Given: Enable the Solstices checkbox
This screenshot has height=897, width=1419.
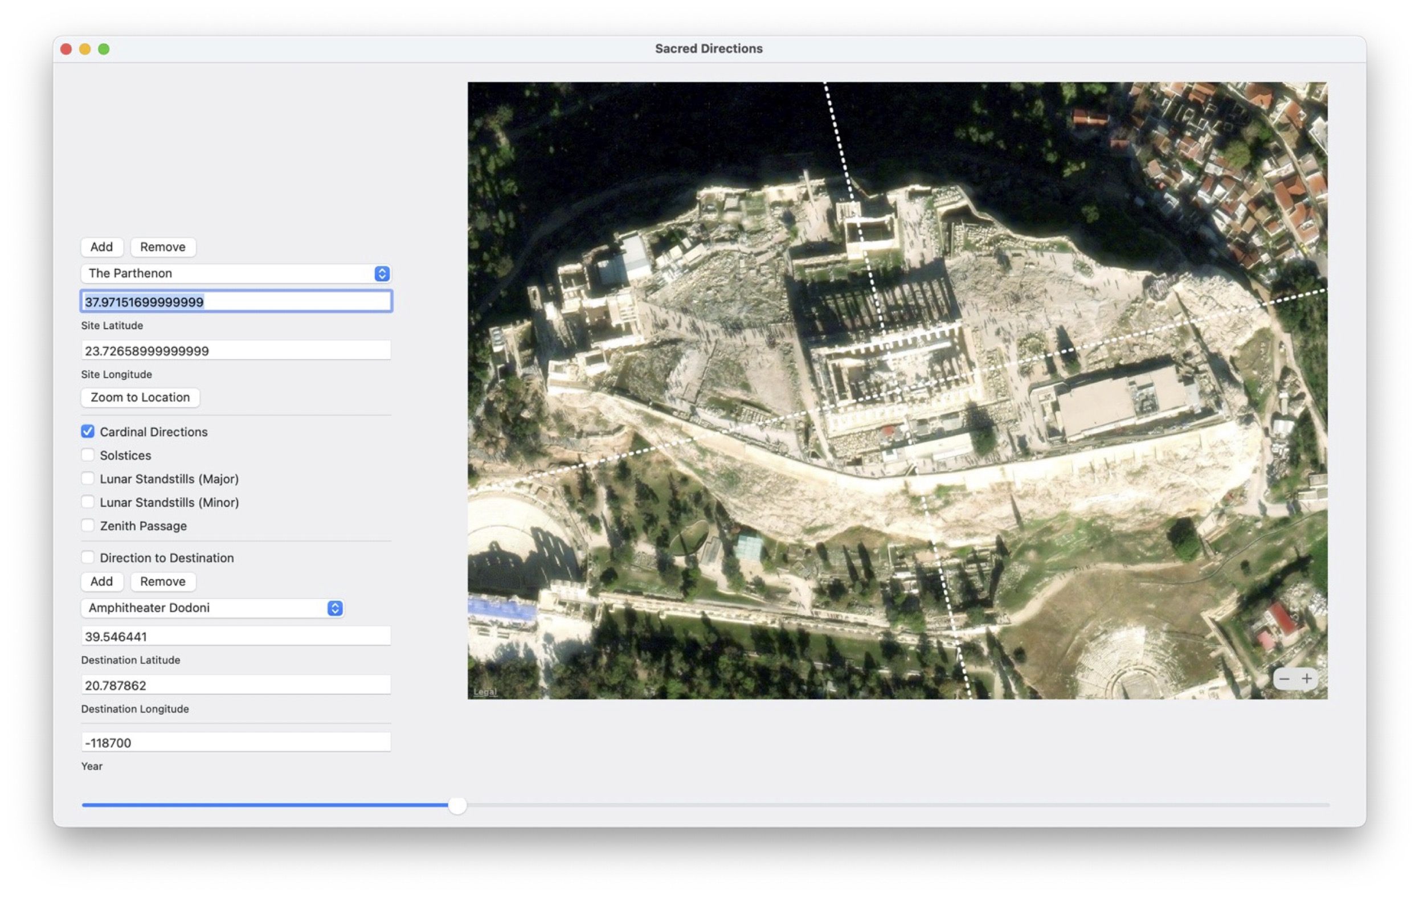Looking at the screenshot, I should tap(88, 455).
